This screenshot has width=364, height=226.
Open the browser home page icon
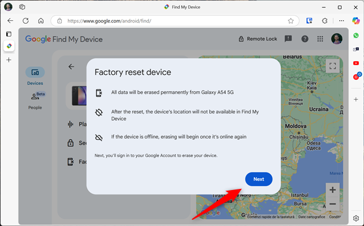tap(41, 21)
